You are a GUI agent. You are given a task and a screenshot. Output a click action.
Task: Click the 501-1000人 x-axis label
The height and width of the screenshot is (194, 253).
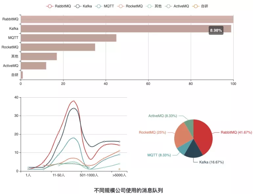tap(89, 175)
